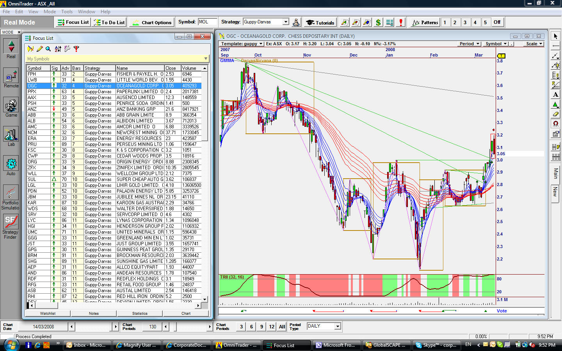The height and width of the screenshot is (351, 562).
Task: Sort by the Volume column header
Action: click(x=191, y=68)
